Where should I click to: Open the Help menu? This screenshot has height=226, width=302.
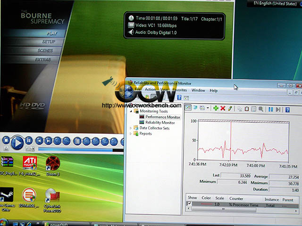(x=213, y=90)
